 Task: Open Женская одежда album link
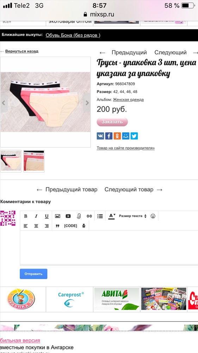(128, 100)
